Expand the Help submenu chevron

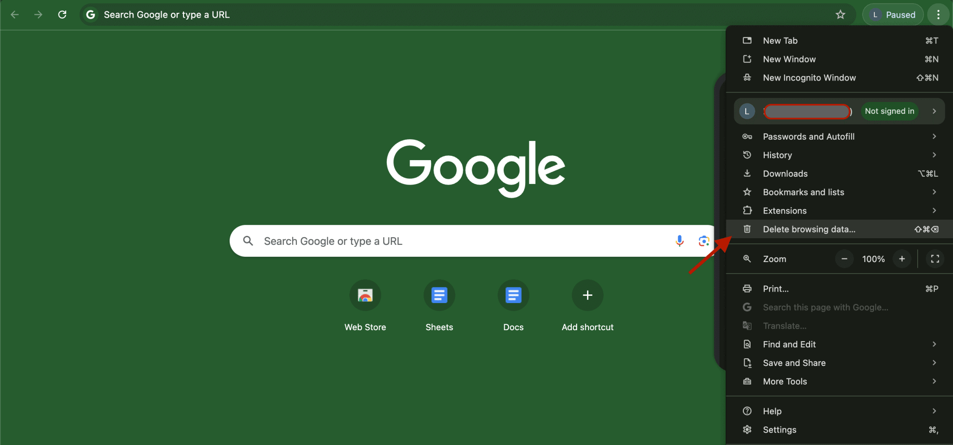(934, 411)
